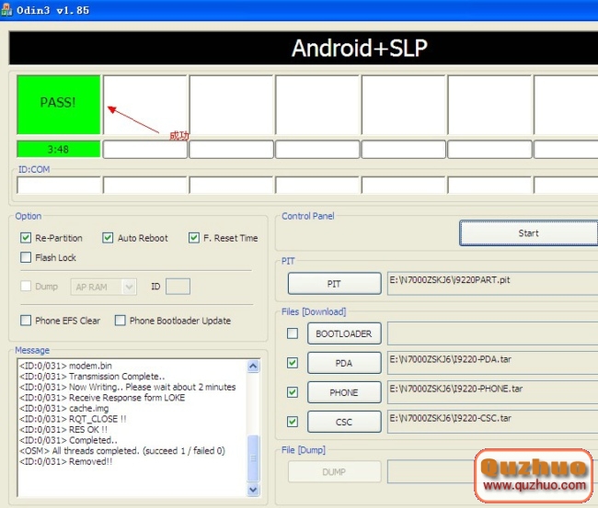The height and width of the screenshot is (508, 598).
Task: Click the disabled Dump checkbox
Action: [26, 286]
